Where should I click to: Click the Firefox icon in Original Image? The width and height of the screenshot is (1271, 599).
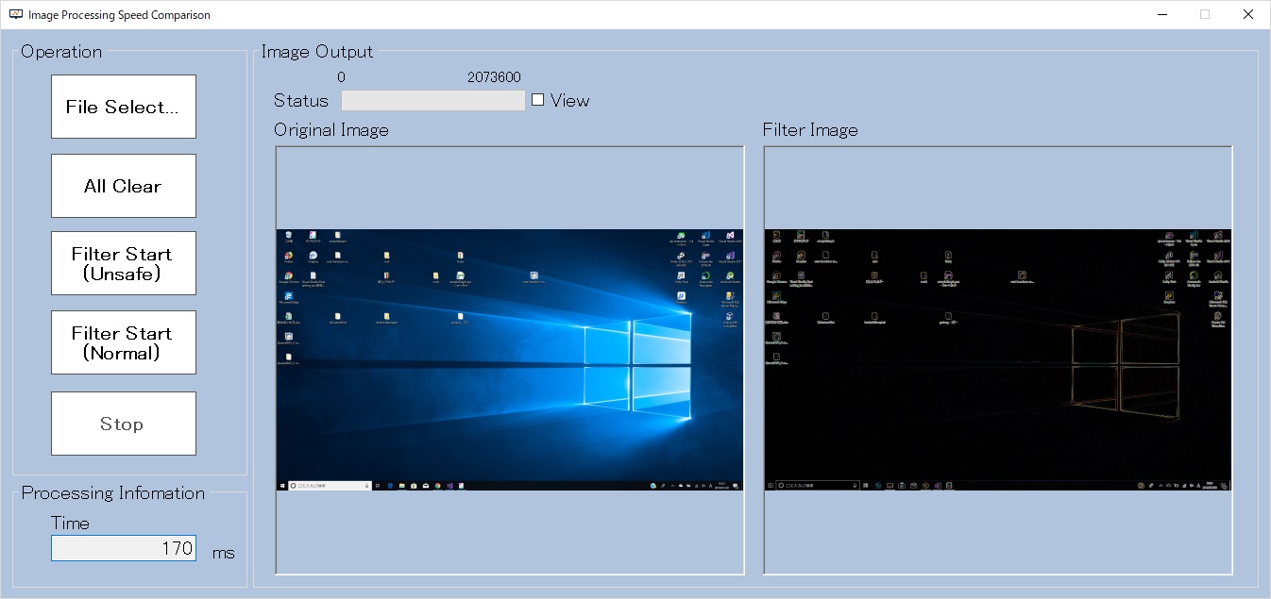(288, 256)
